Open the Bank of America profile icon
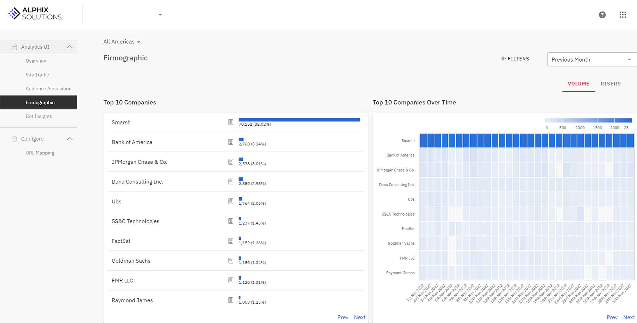The height and width of the screenshot is (323, 637). [230, 142]
